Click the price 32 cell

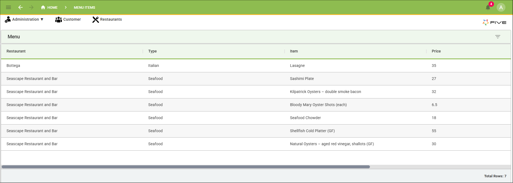tap(434, 92)
